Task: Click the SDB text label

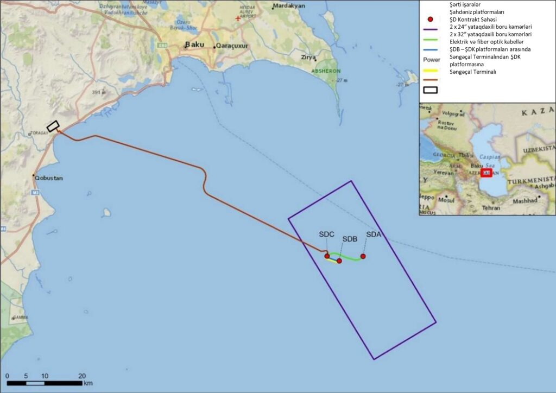Action: coord(349,239)
